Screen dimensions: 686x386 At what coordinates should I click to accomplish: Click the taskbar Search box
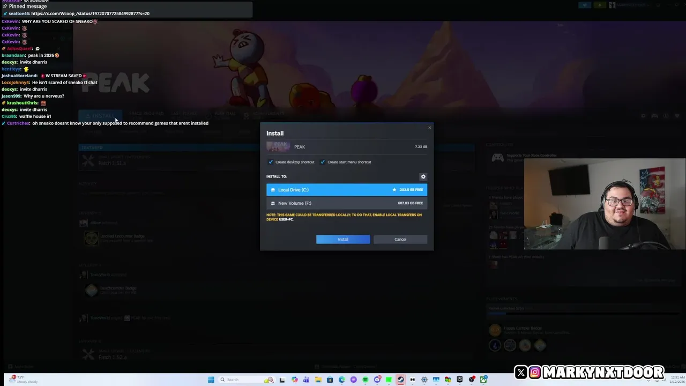point(248,380)
